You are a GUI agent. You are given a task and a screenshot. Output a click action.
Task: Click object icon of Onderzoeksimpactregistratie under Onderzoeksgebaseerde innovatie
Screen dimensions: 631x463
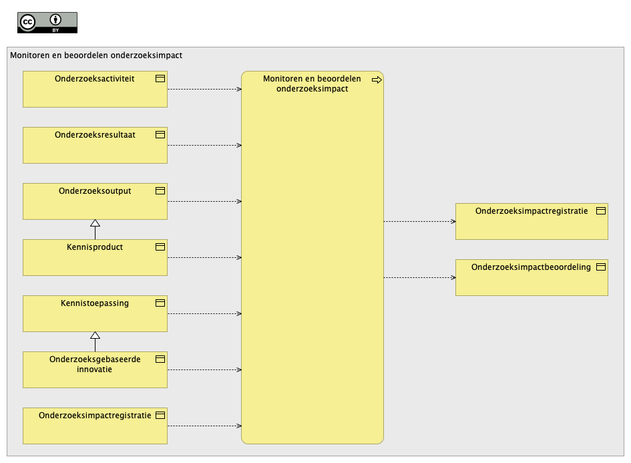tap(160, 415)
